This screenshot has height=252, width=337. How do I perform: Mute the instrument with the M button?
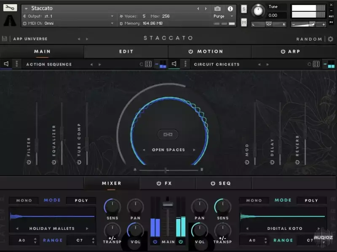click(244, 22)
